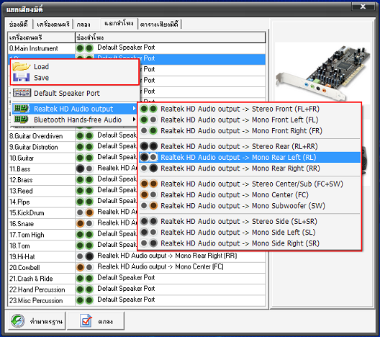Viewport: 380px width, 337px height.
Task: Choose Load from the context menu
Action: [75, 66]
